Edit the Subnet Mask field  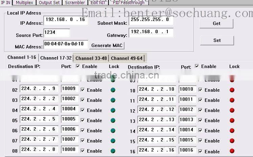(151, 20)
